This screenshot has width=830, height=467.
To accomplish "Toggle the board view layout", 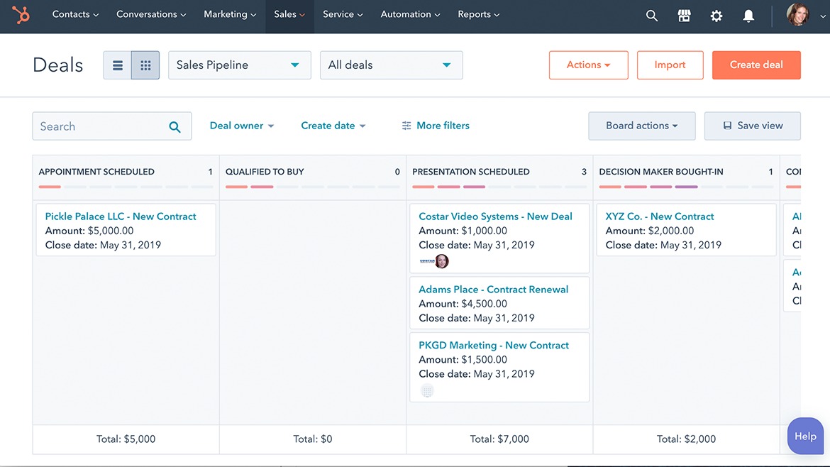I will (x=145, y=65).
